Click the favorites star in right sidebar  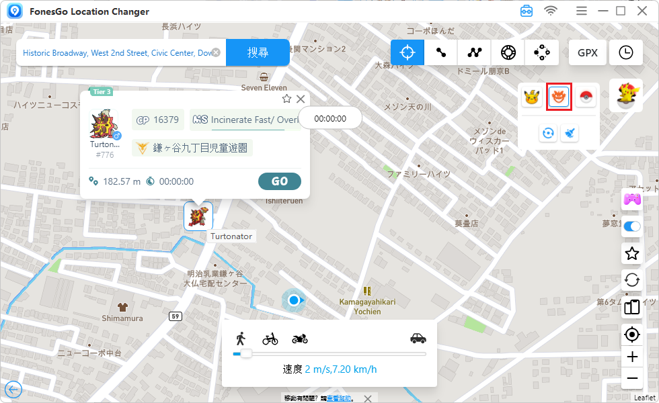point(631,253)
